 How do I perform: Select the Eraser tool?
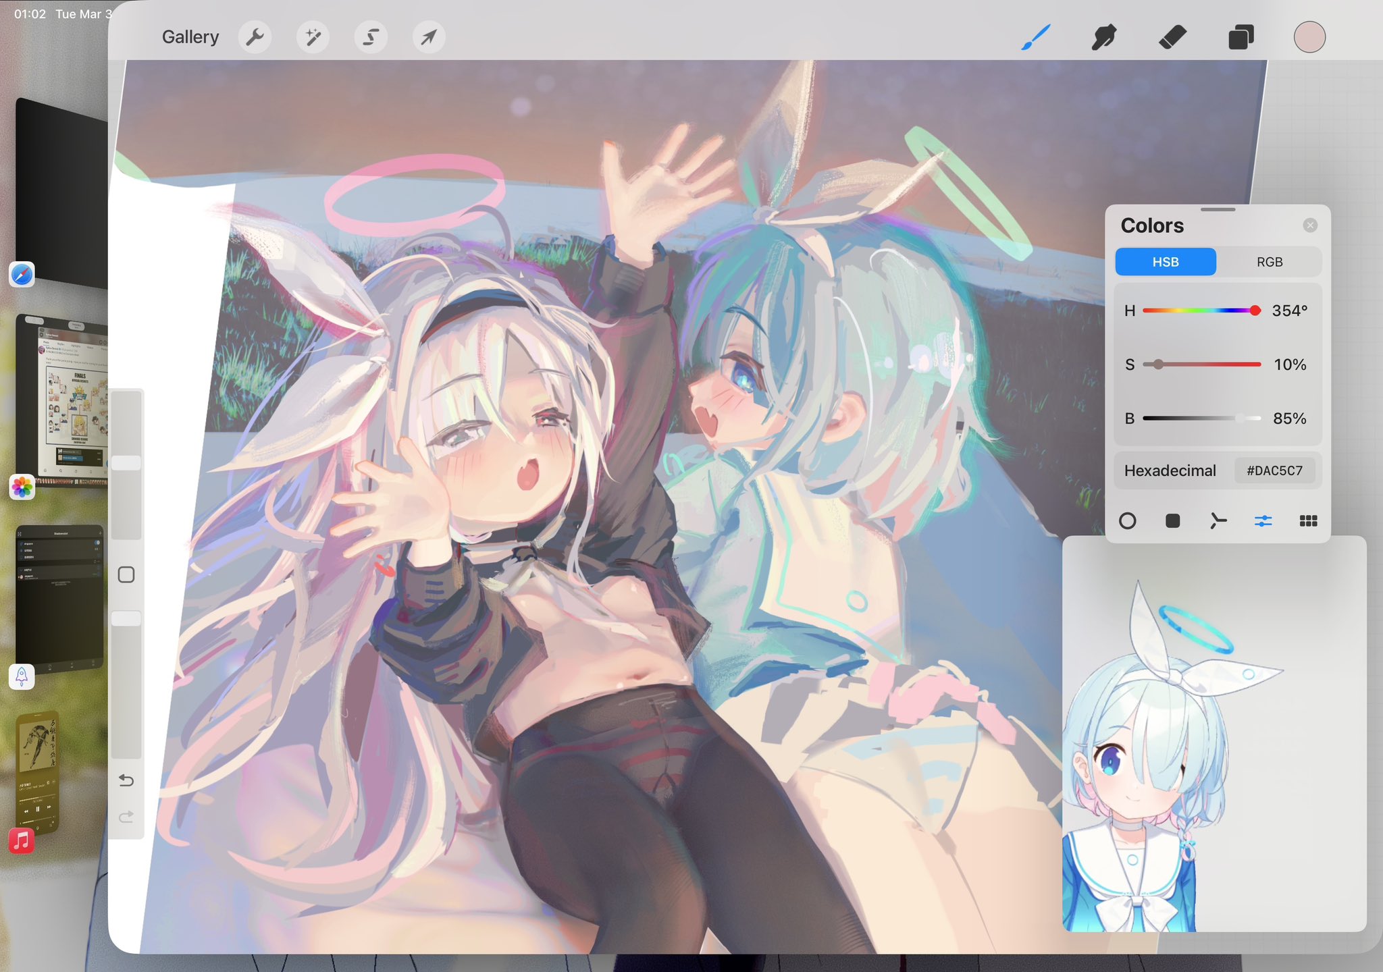click(x=1173, y=37)
